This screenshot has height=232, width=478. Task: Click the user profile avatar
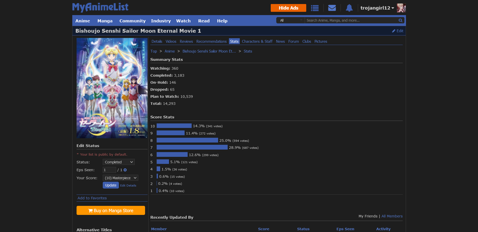[x=401, y=8]
